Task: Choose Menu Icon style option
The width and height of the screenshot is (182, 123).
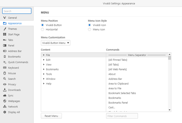Action: pyautogui.click(x=89, y=30)
